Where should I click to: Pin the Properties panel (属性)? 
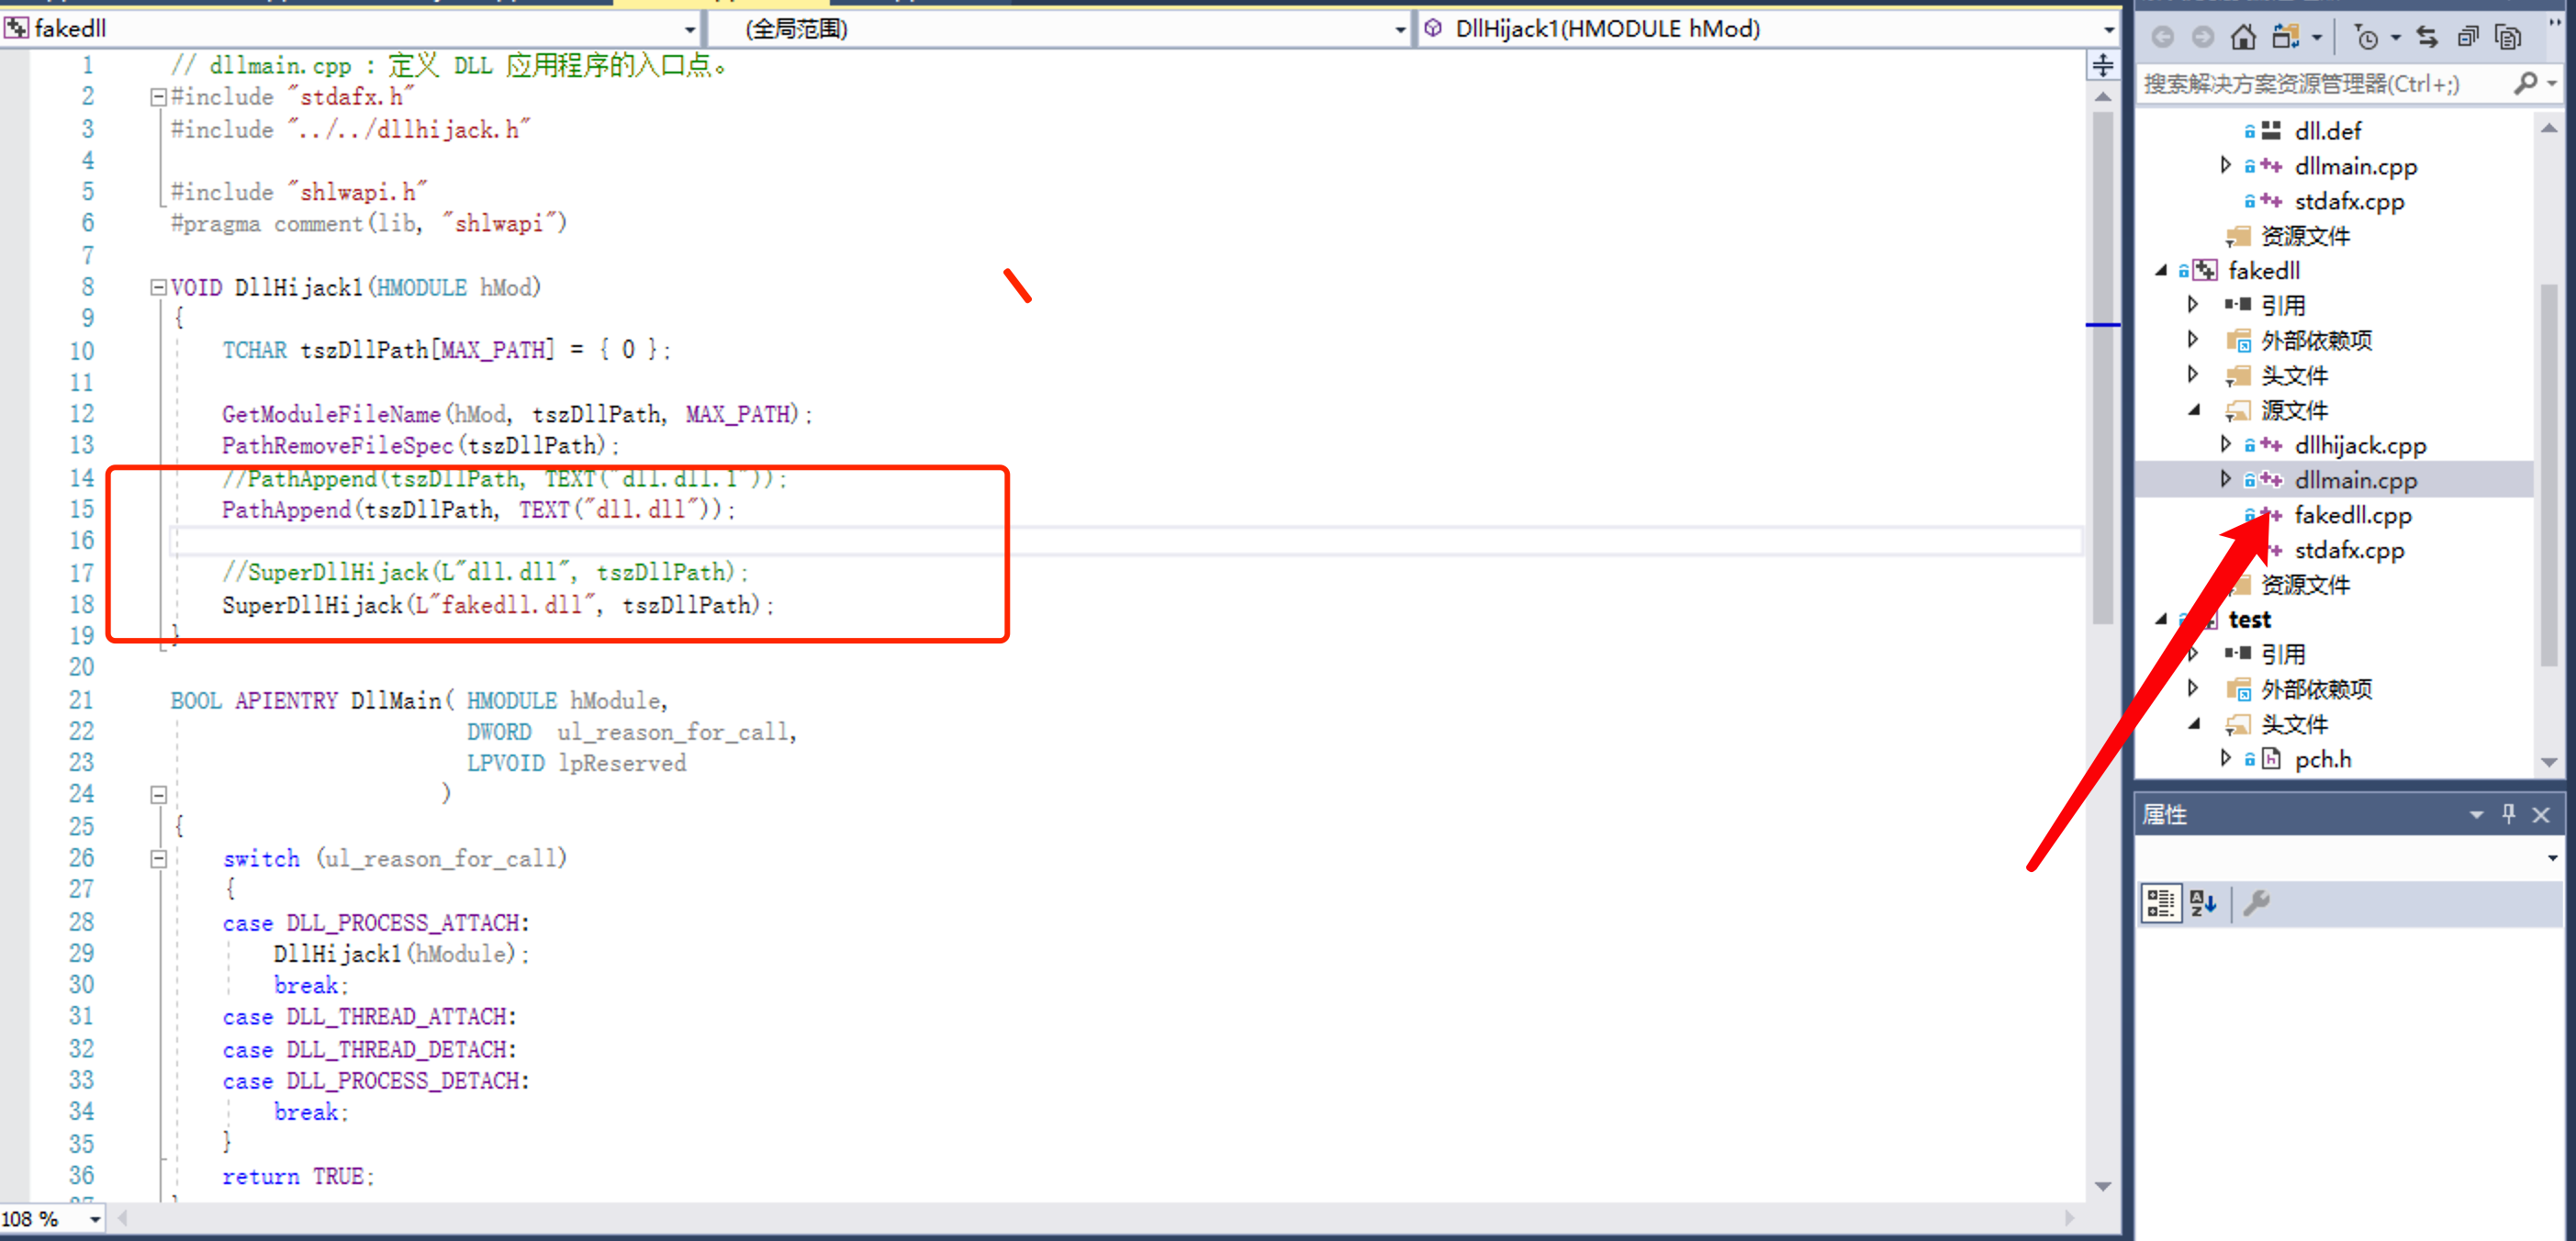(2508, 814)
